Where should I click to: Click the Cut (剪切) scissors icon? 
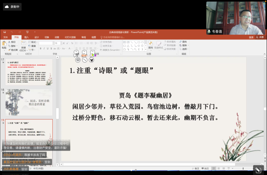tap(9, 42)
